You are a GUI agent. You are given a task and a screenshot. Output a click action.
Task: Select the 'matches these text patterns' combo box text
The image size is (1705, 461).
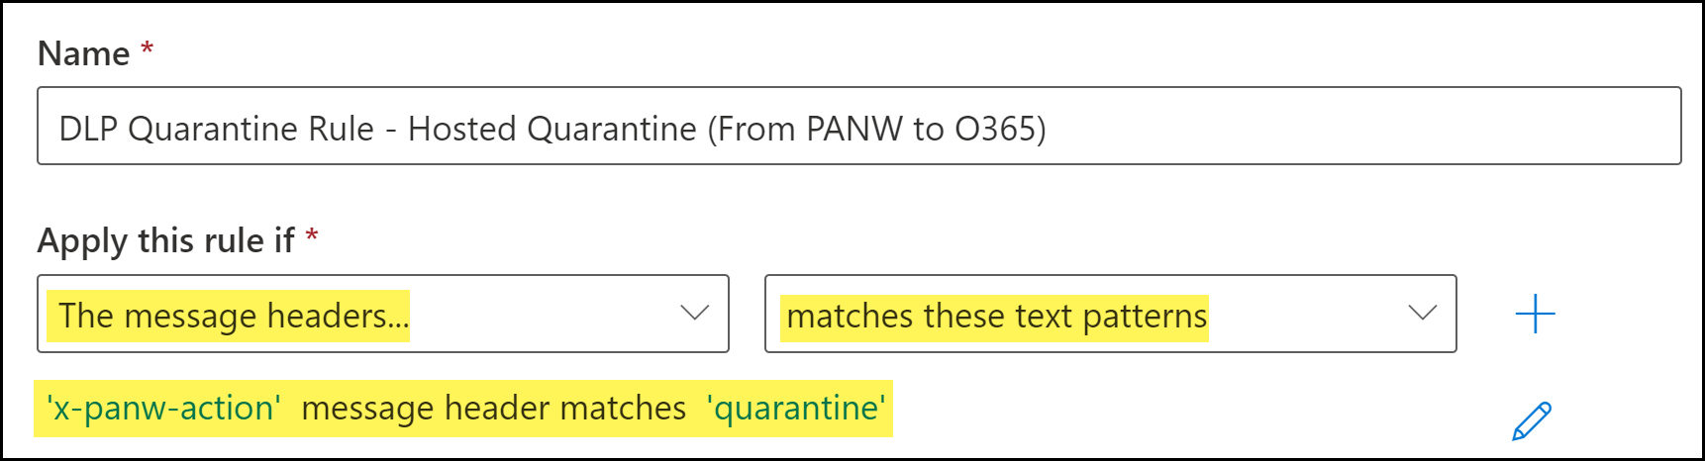click(x=996, y=317)
